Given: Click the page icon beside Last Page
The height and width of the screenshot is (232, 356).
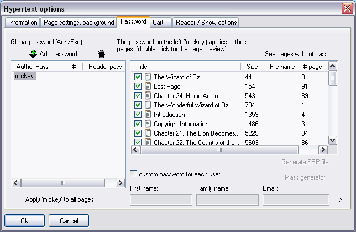Looking at the screenshot, I should click(148, 87).
